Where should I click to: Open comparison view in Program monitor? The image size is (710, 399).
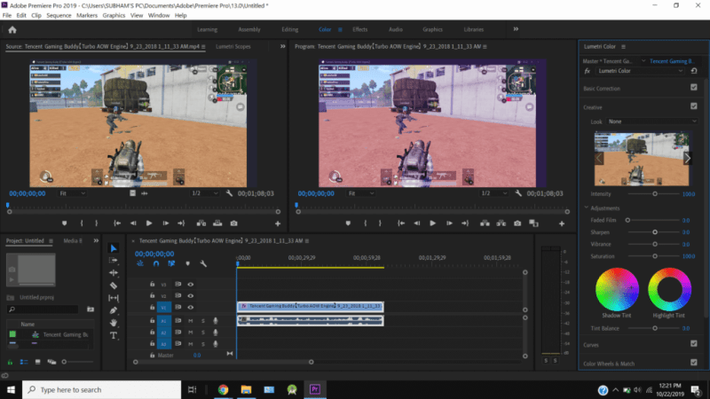pos(534,223)
